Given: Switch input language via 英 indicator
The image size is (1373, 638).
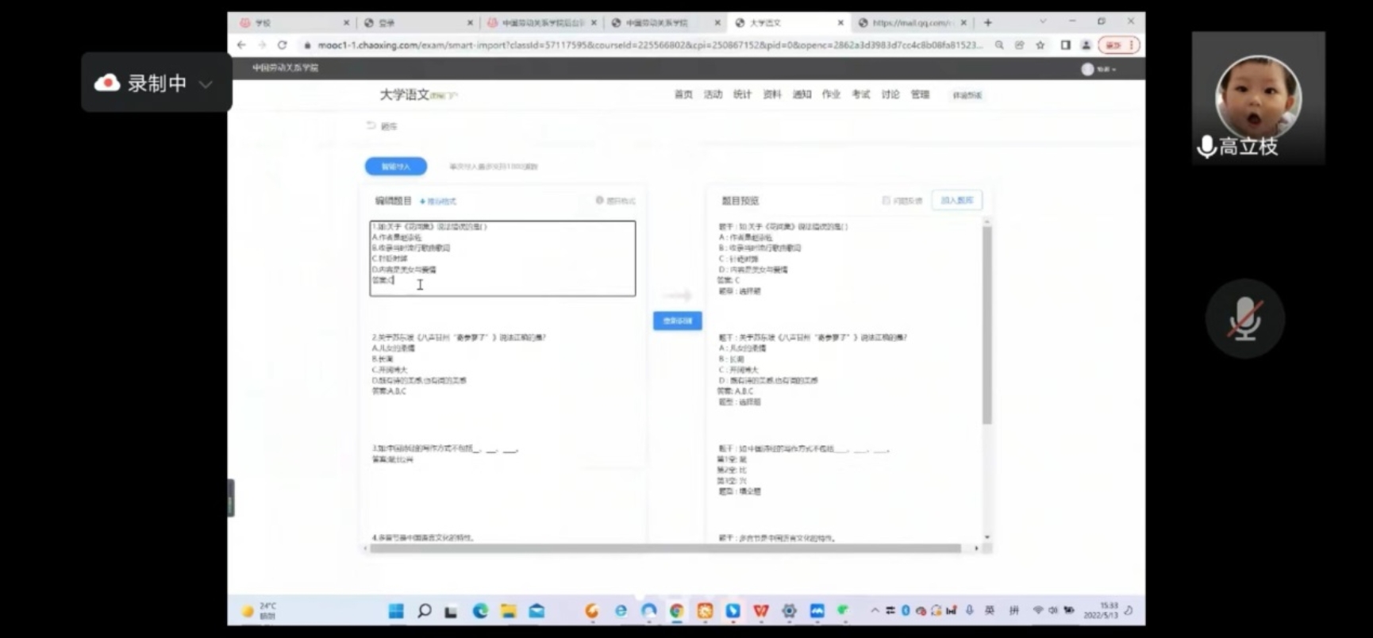Looking at the screenshot, I should 990,610.
